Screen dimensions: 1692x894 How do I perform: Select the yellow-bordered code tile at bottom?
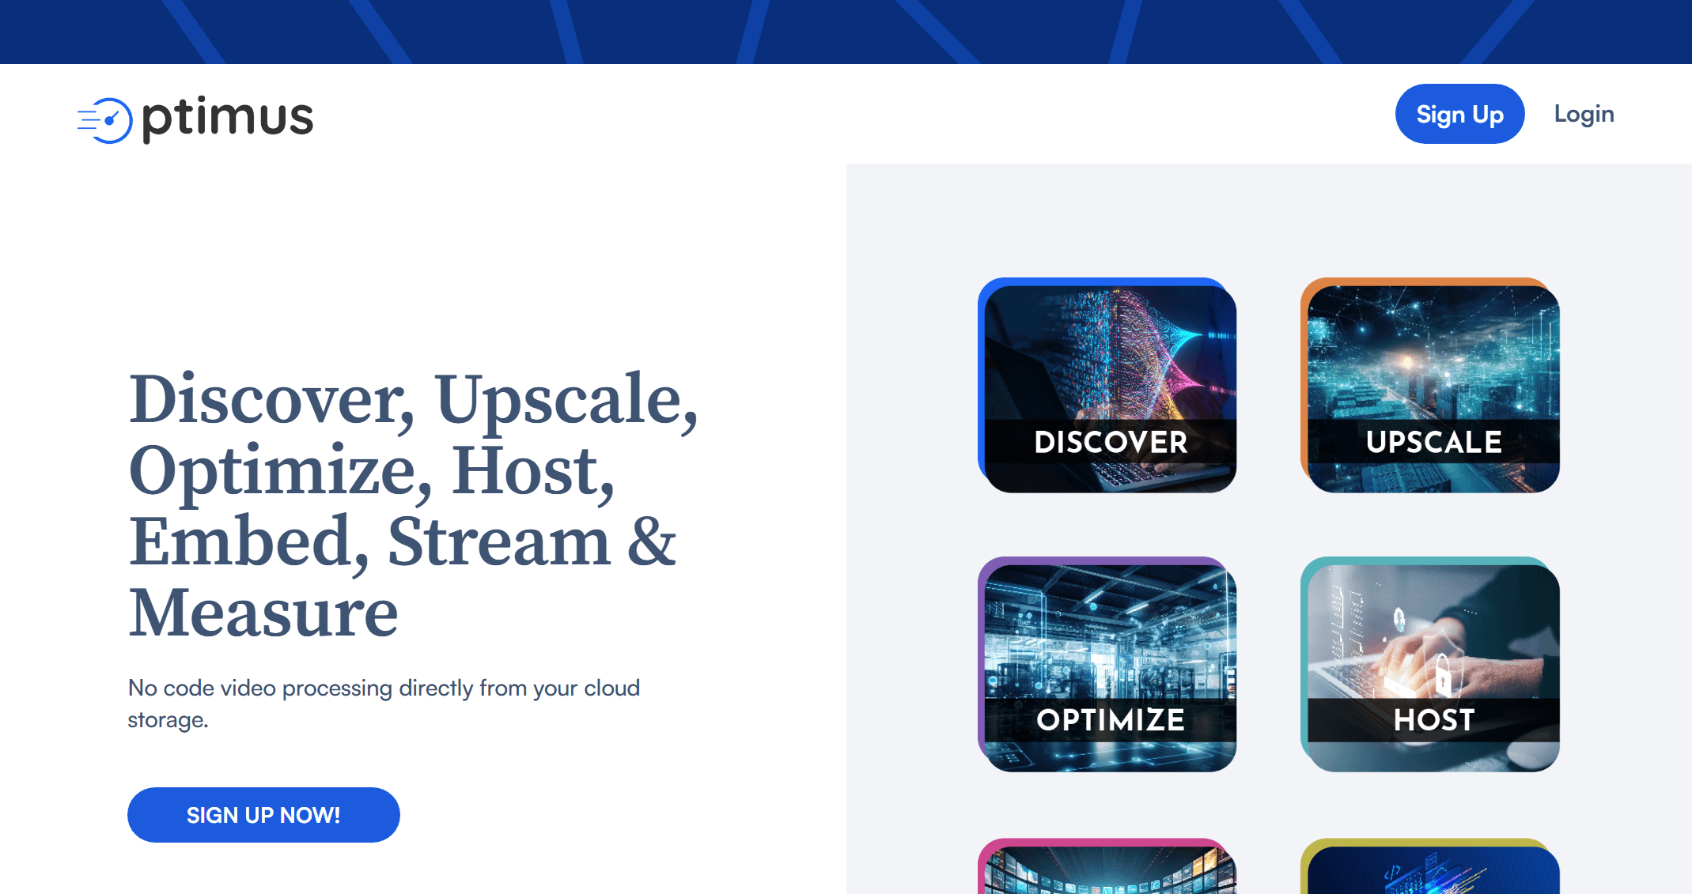click(1432, 869)
